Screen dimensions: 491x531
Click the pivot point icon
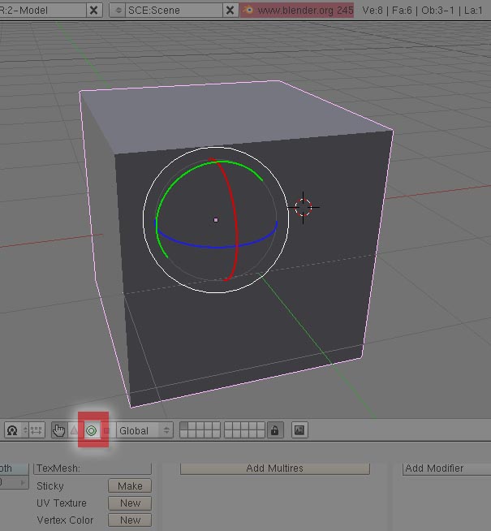pos(12,430)
